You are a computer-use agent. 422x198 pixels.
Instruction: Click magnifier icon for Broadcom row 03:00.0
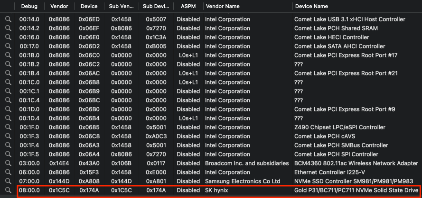[x=8, y=163]
